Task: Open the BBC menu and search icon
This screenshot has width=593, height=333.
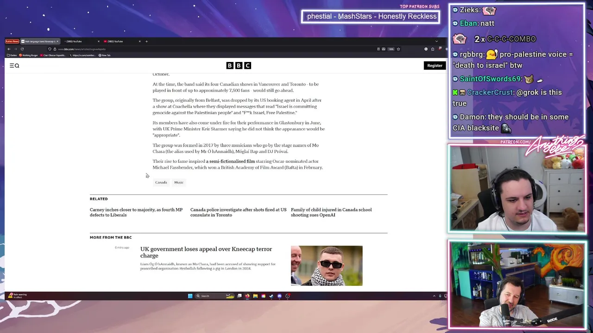Action: [14, 66]
